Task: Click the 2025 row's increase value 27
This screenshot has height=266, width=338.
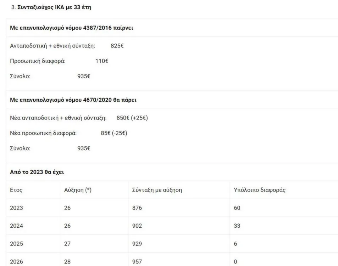Action: point(67,244)
